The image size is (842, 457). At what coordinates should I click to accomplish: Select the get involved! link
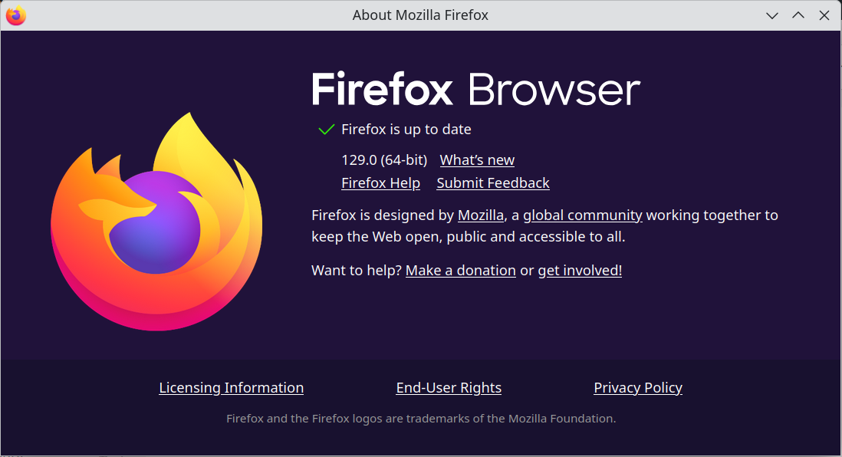pos(580,271)
